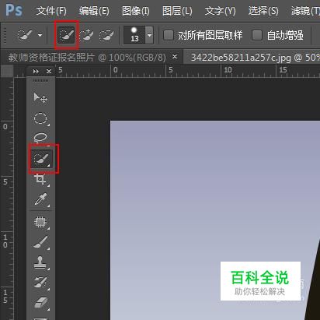Select the Move tool
The image size is (320, 320).
[x=40, y=98]
